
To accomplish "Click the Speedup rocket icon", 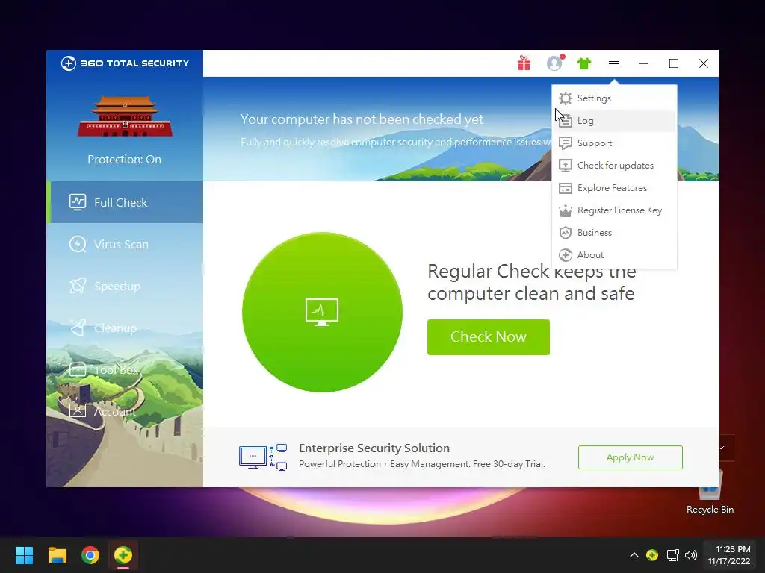I will tap(78, 286).
